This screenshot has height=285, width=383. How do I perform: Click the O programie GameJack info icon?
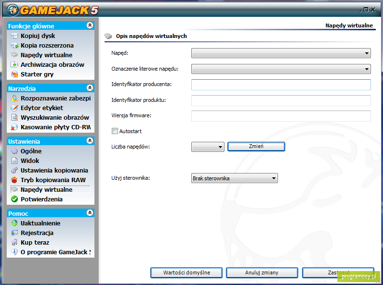coord(14,252)
